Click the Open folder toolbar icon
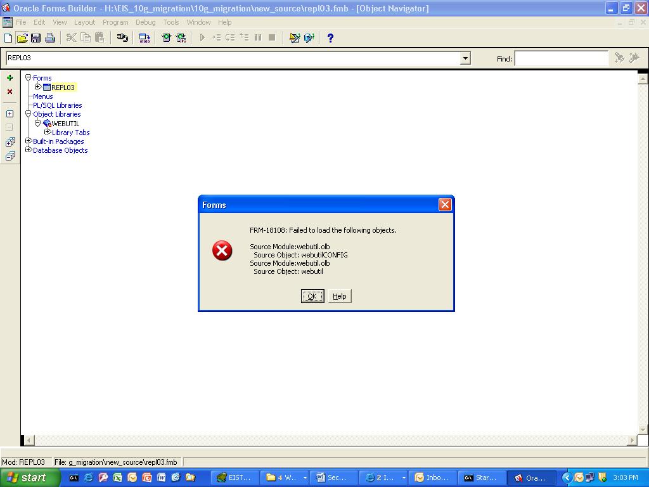Screen dimensions: 649x487 point(22,38)
